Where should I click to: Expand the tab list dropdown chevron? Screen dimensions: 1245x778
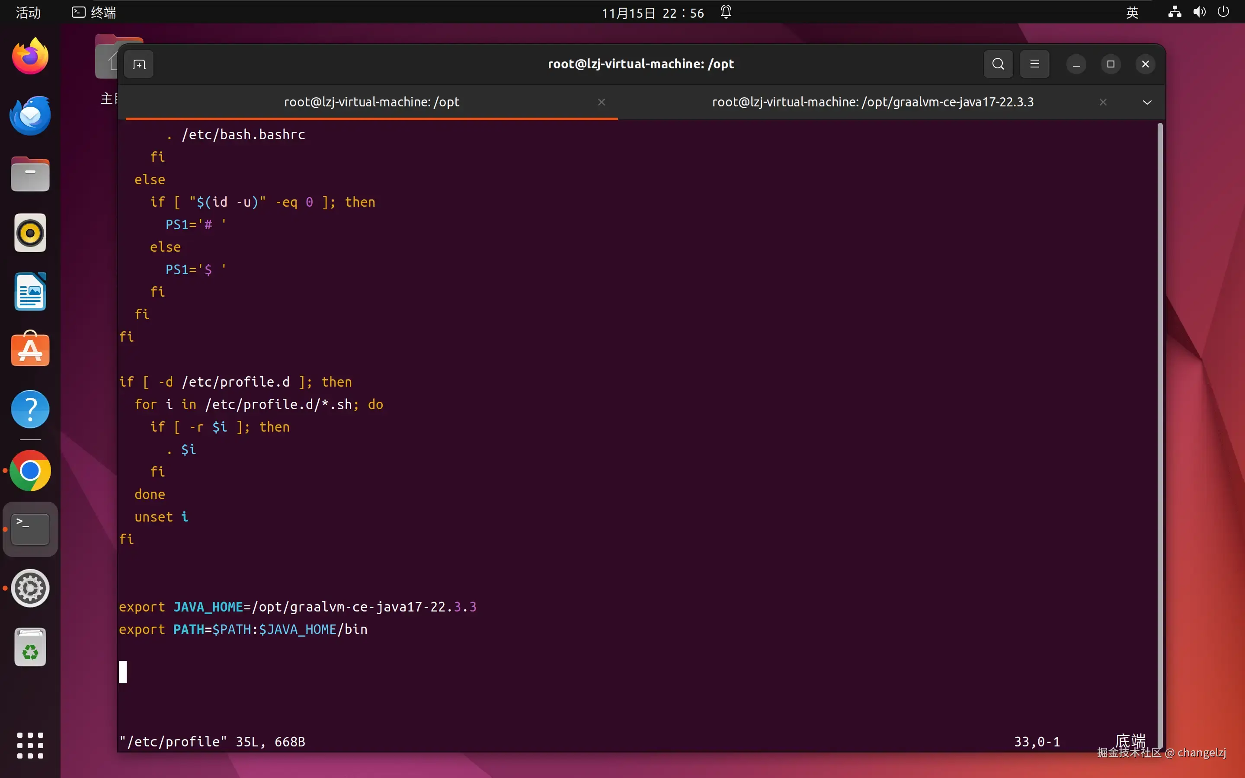coord(1147,102)
